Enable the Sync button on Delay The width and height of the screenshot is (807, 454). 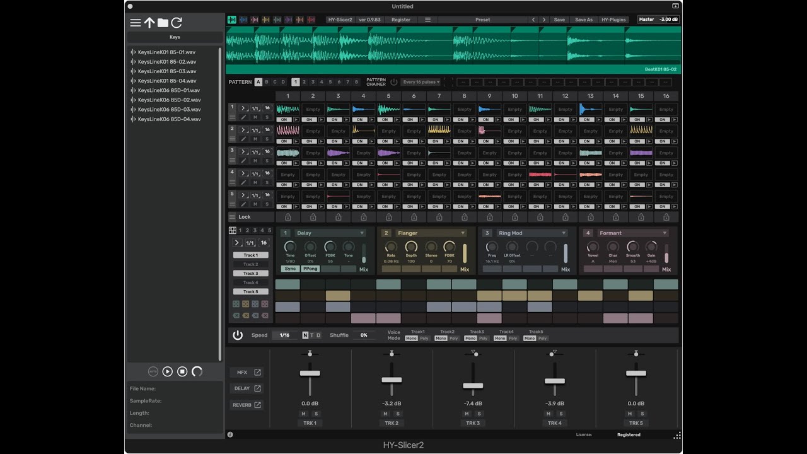click(290, 269)
